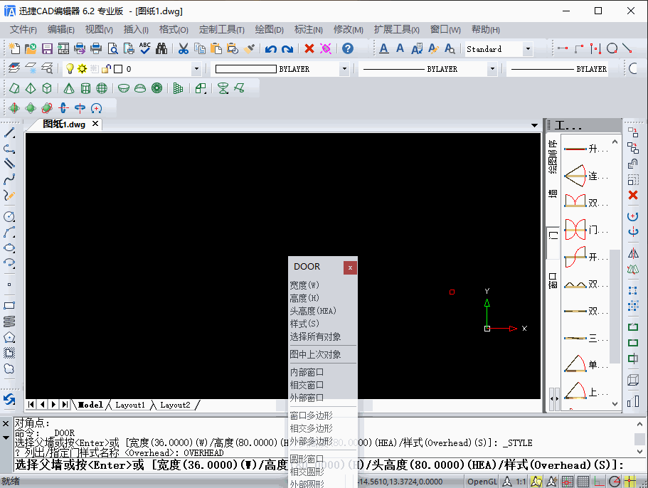This screenshot has height=488, width=648.
Task: Switch to Layout1 tab
Action: click(130, 405)
